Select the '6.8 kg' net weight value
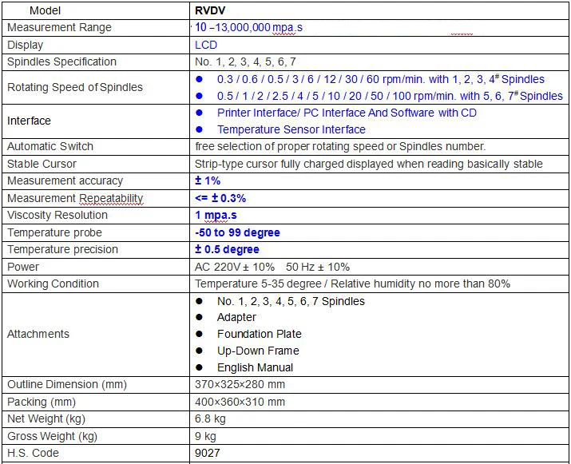571x464 pixels. coord(210,418)
